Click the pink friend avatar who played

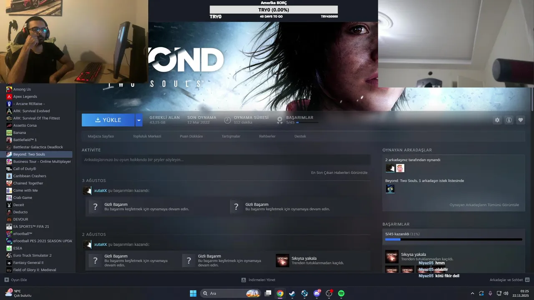[x=400, y=168]
